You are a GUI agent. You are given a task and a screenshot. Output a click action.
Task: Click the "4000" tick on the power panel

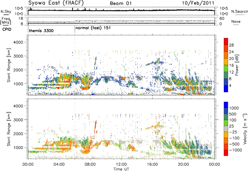click(x=18, y=42)
